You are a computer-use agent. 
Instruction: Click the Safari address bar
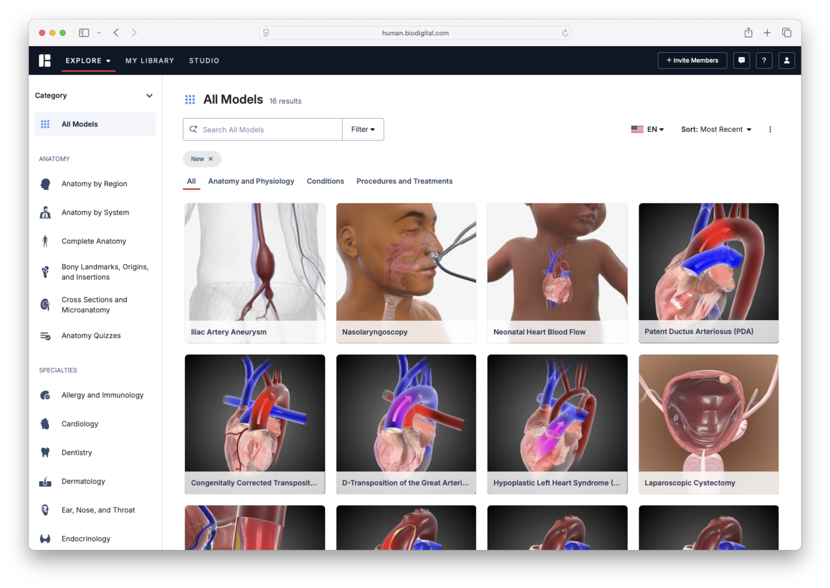tap(415, 33)
